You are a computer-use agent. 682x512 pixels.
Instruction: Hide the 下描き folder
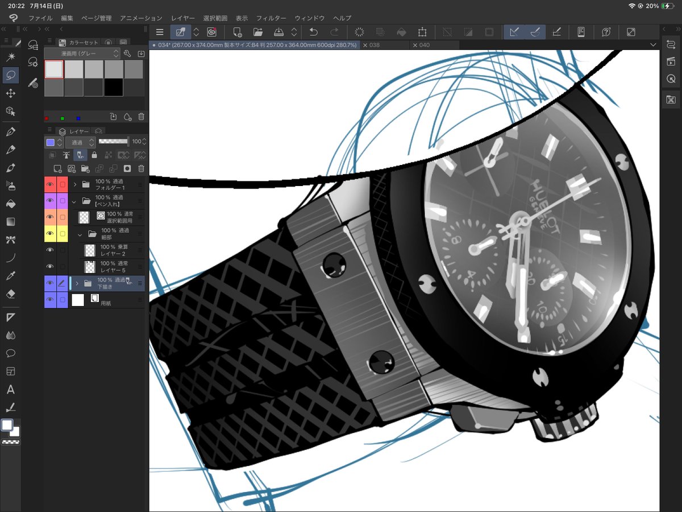coord(50,283)
